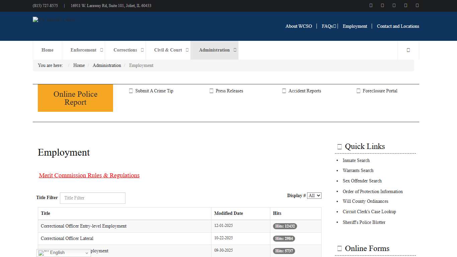Viewport: 457px width, 257px height.
Task: Open the Inmate Search quick link
Action: point(356,161)
